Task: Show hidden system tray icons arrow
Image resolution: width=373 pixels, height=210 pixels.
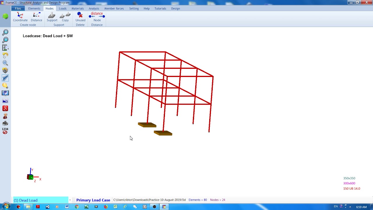Action: click(x=350, y=207)
